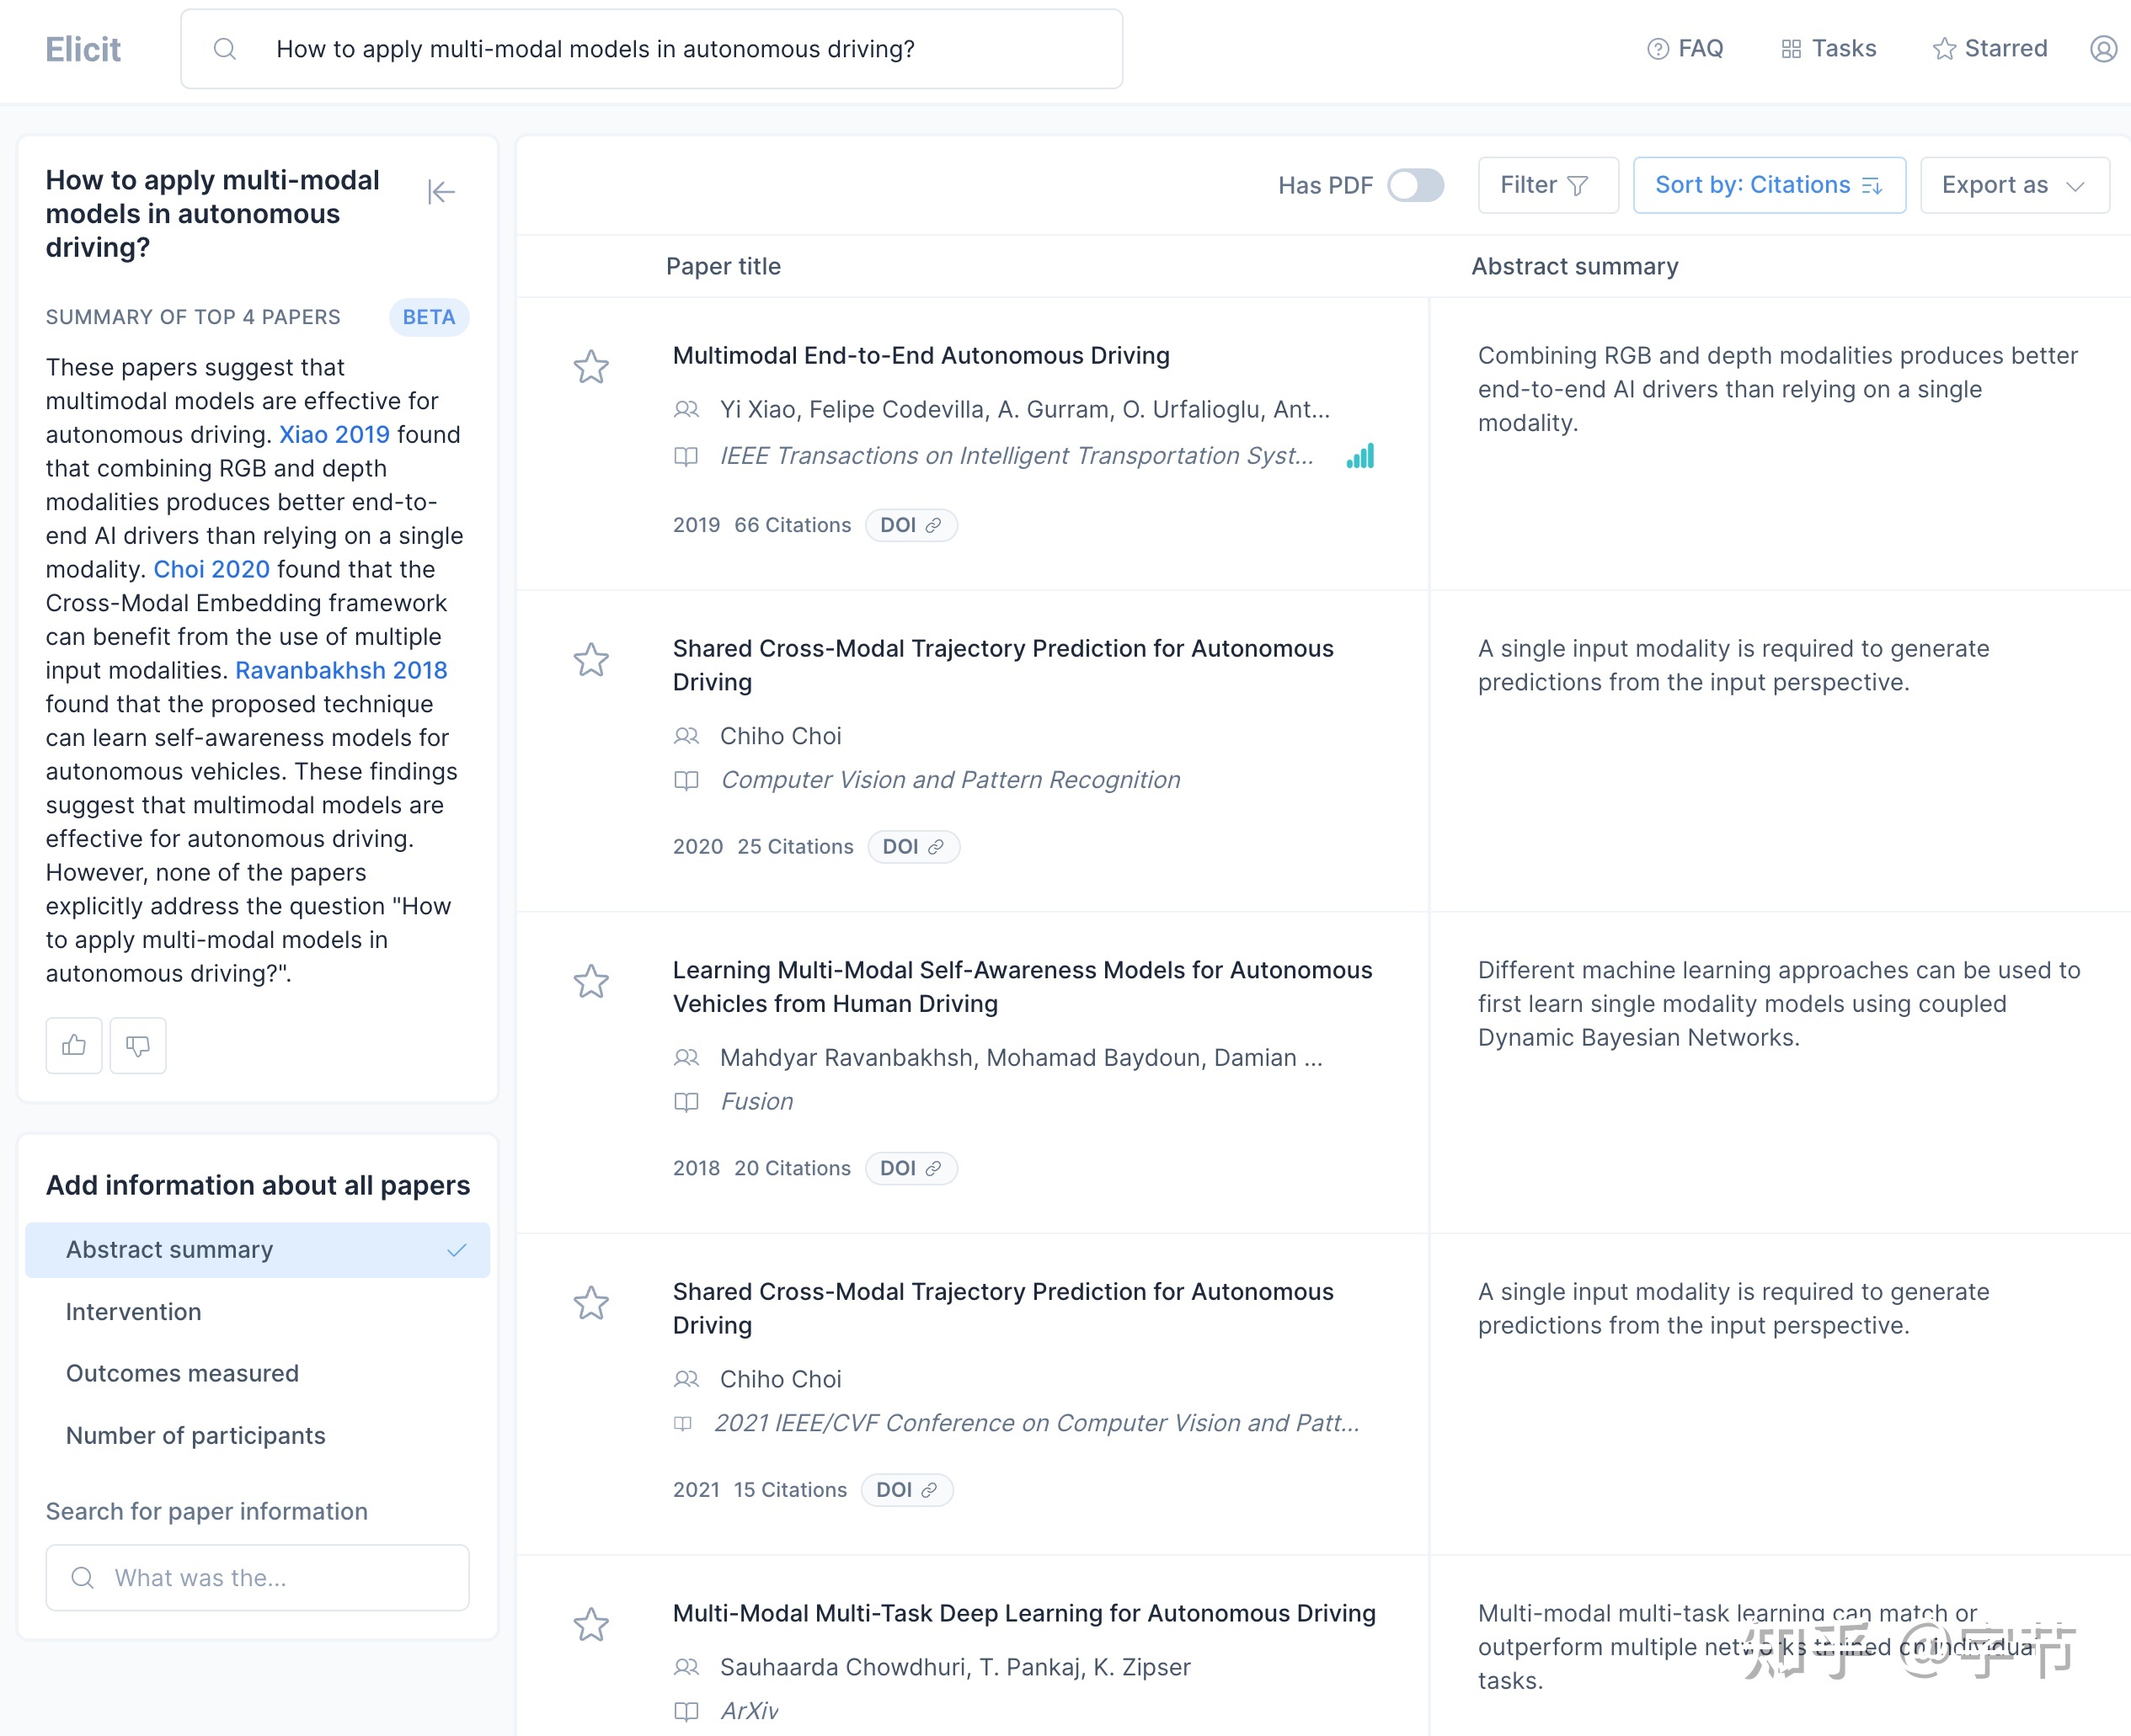Star the Multi-Modal Multi-Task Deep Learning paper

(591, 1624)
